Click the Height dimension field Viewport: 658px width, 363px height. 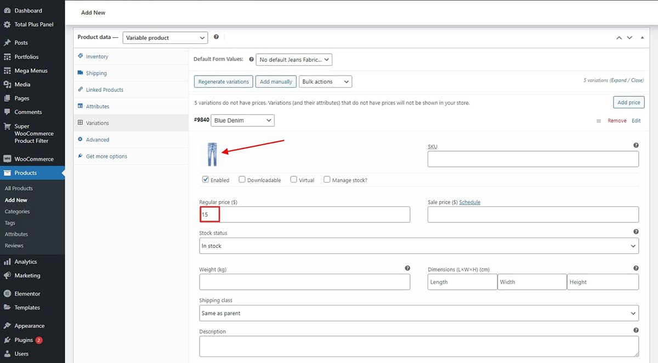click(603, 282)
